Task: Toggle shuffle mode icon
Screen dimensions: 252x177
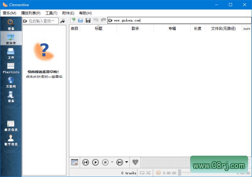Action: 148,173
